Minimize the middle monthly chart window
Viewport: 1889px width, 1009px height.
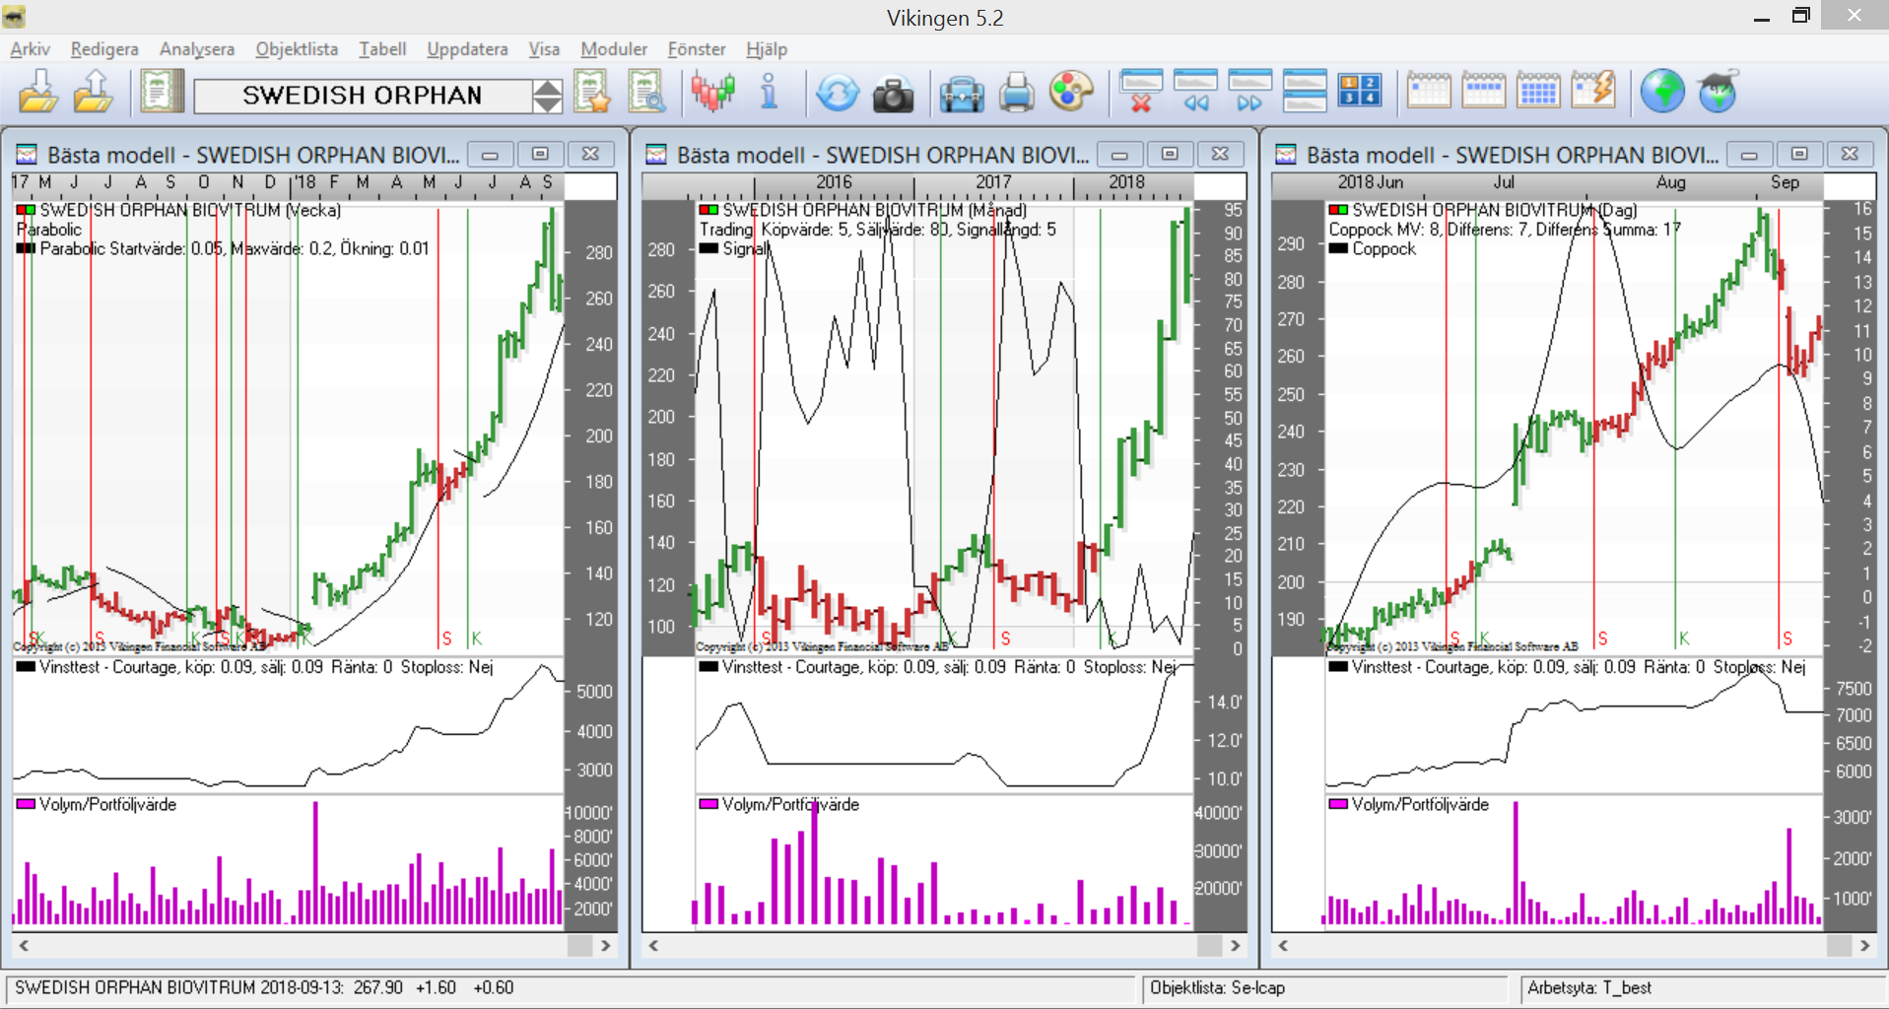(x=1119, y=154)
